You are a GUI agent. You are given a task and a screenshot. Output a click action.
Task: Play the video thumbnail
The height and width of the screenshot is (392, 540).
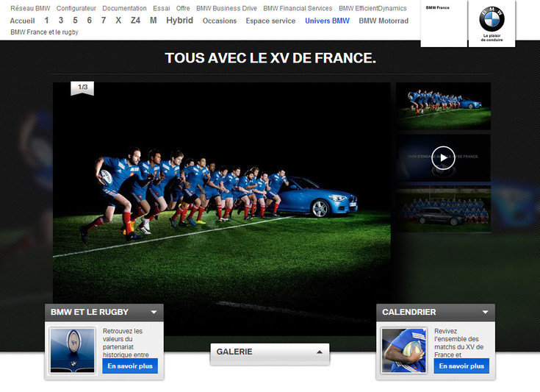click(443, 158)
